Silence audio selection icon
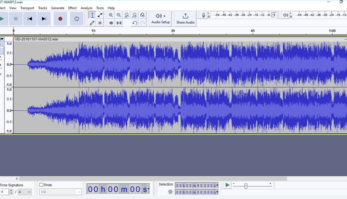Image resolution: width=347 pixels, height=199 pixels. [119, 23]
